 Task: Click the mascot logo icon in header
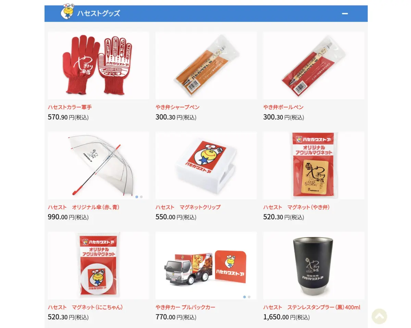[x=67, y=11]
